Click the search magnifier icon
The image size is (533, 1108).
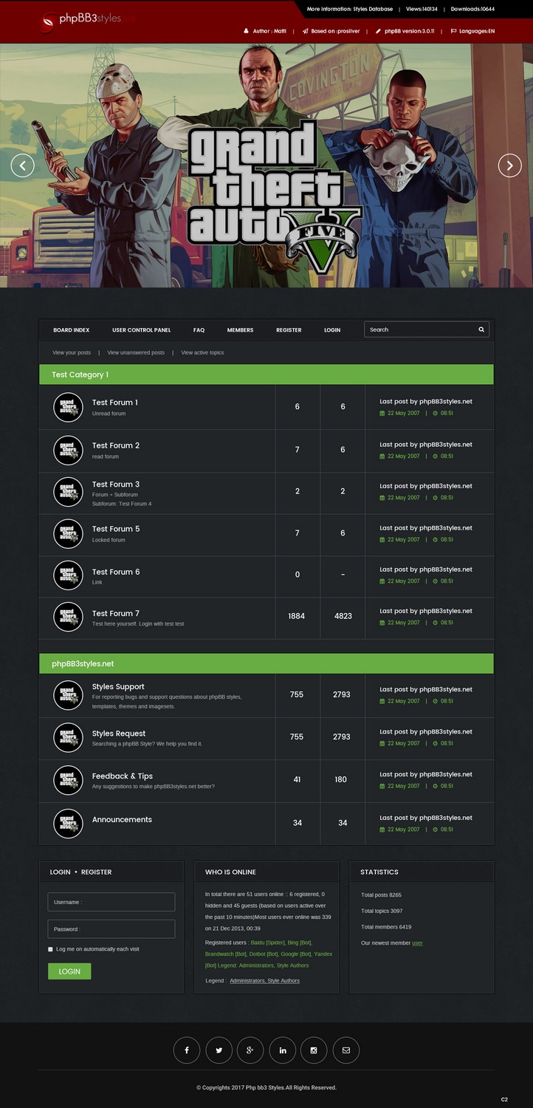click(481, 329)
